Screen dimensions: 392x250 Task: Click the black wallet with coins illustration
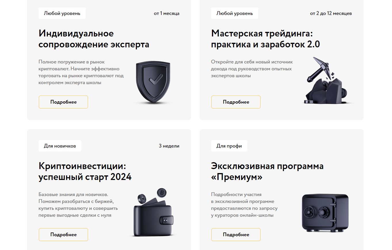[153, 213]
